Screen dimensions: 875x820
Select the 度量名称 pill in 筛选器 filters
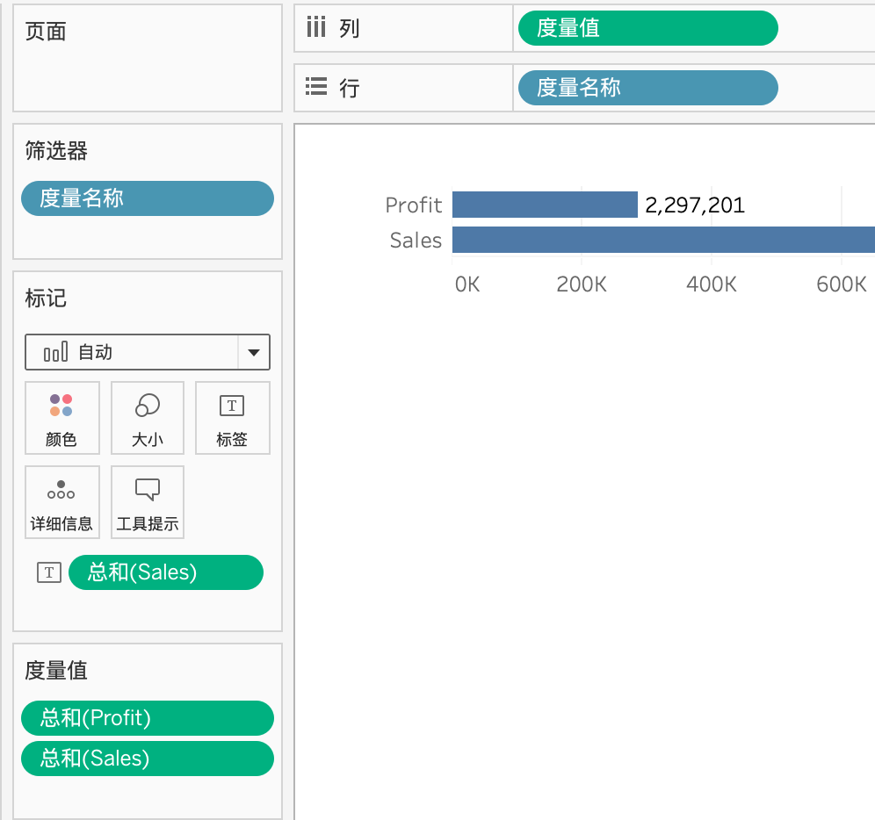(x=148, y=198)
